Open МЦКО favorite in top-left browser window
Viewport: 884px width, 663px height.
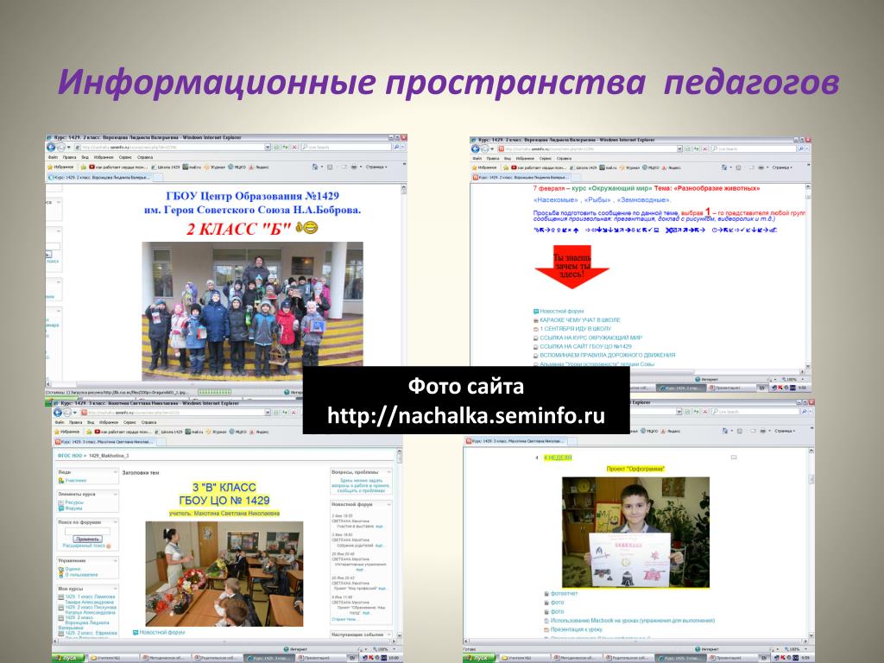[x=237, y=167]
